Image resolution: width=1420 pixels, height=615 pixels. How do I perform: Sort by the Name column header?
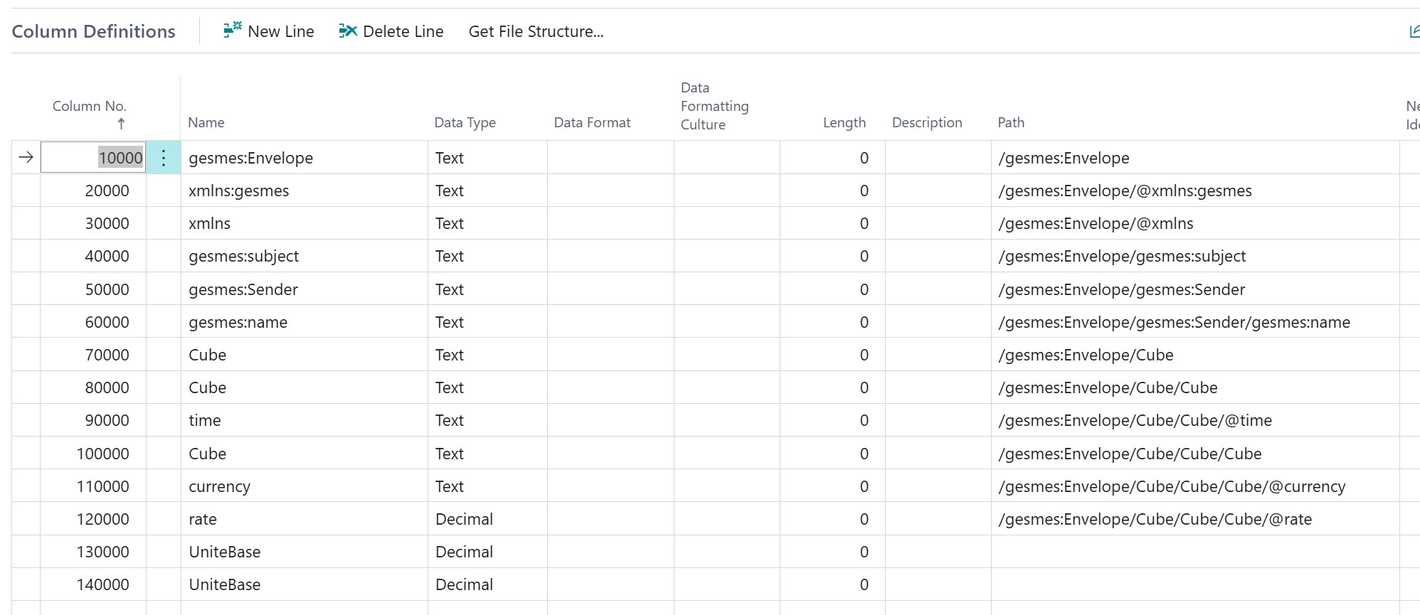(206, 122)
